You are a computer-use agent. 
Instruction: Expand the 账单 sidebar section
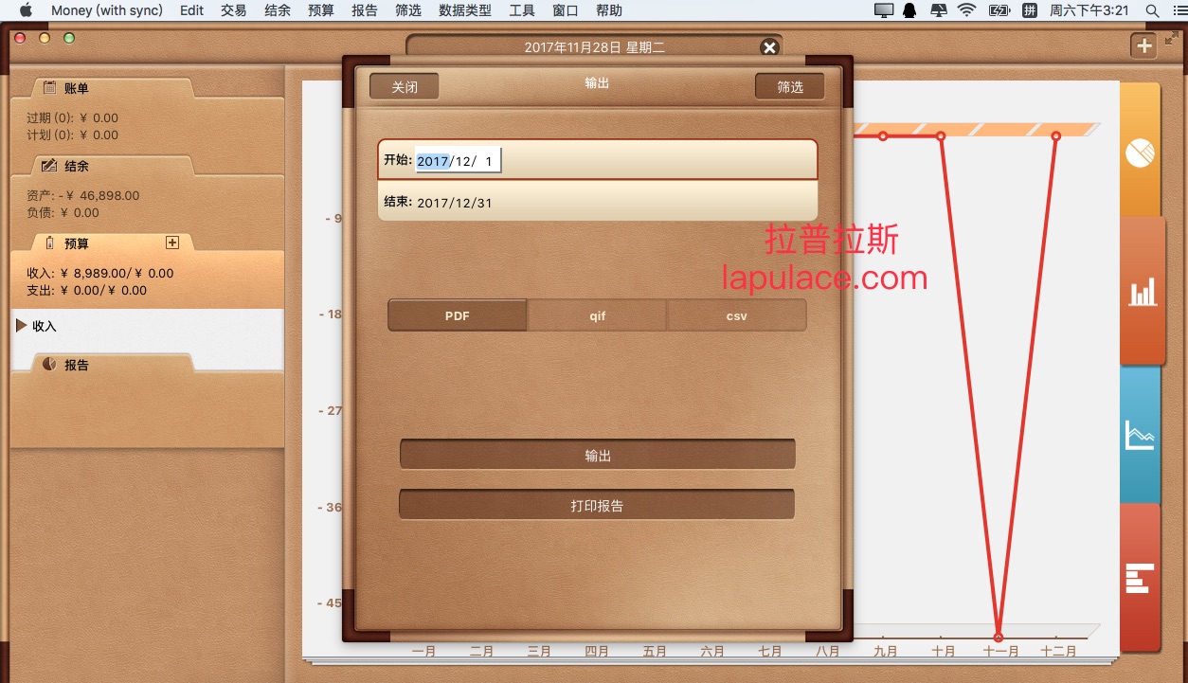(76, 88)
